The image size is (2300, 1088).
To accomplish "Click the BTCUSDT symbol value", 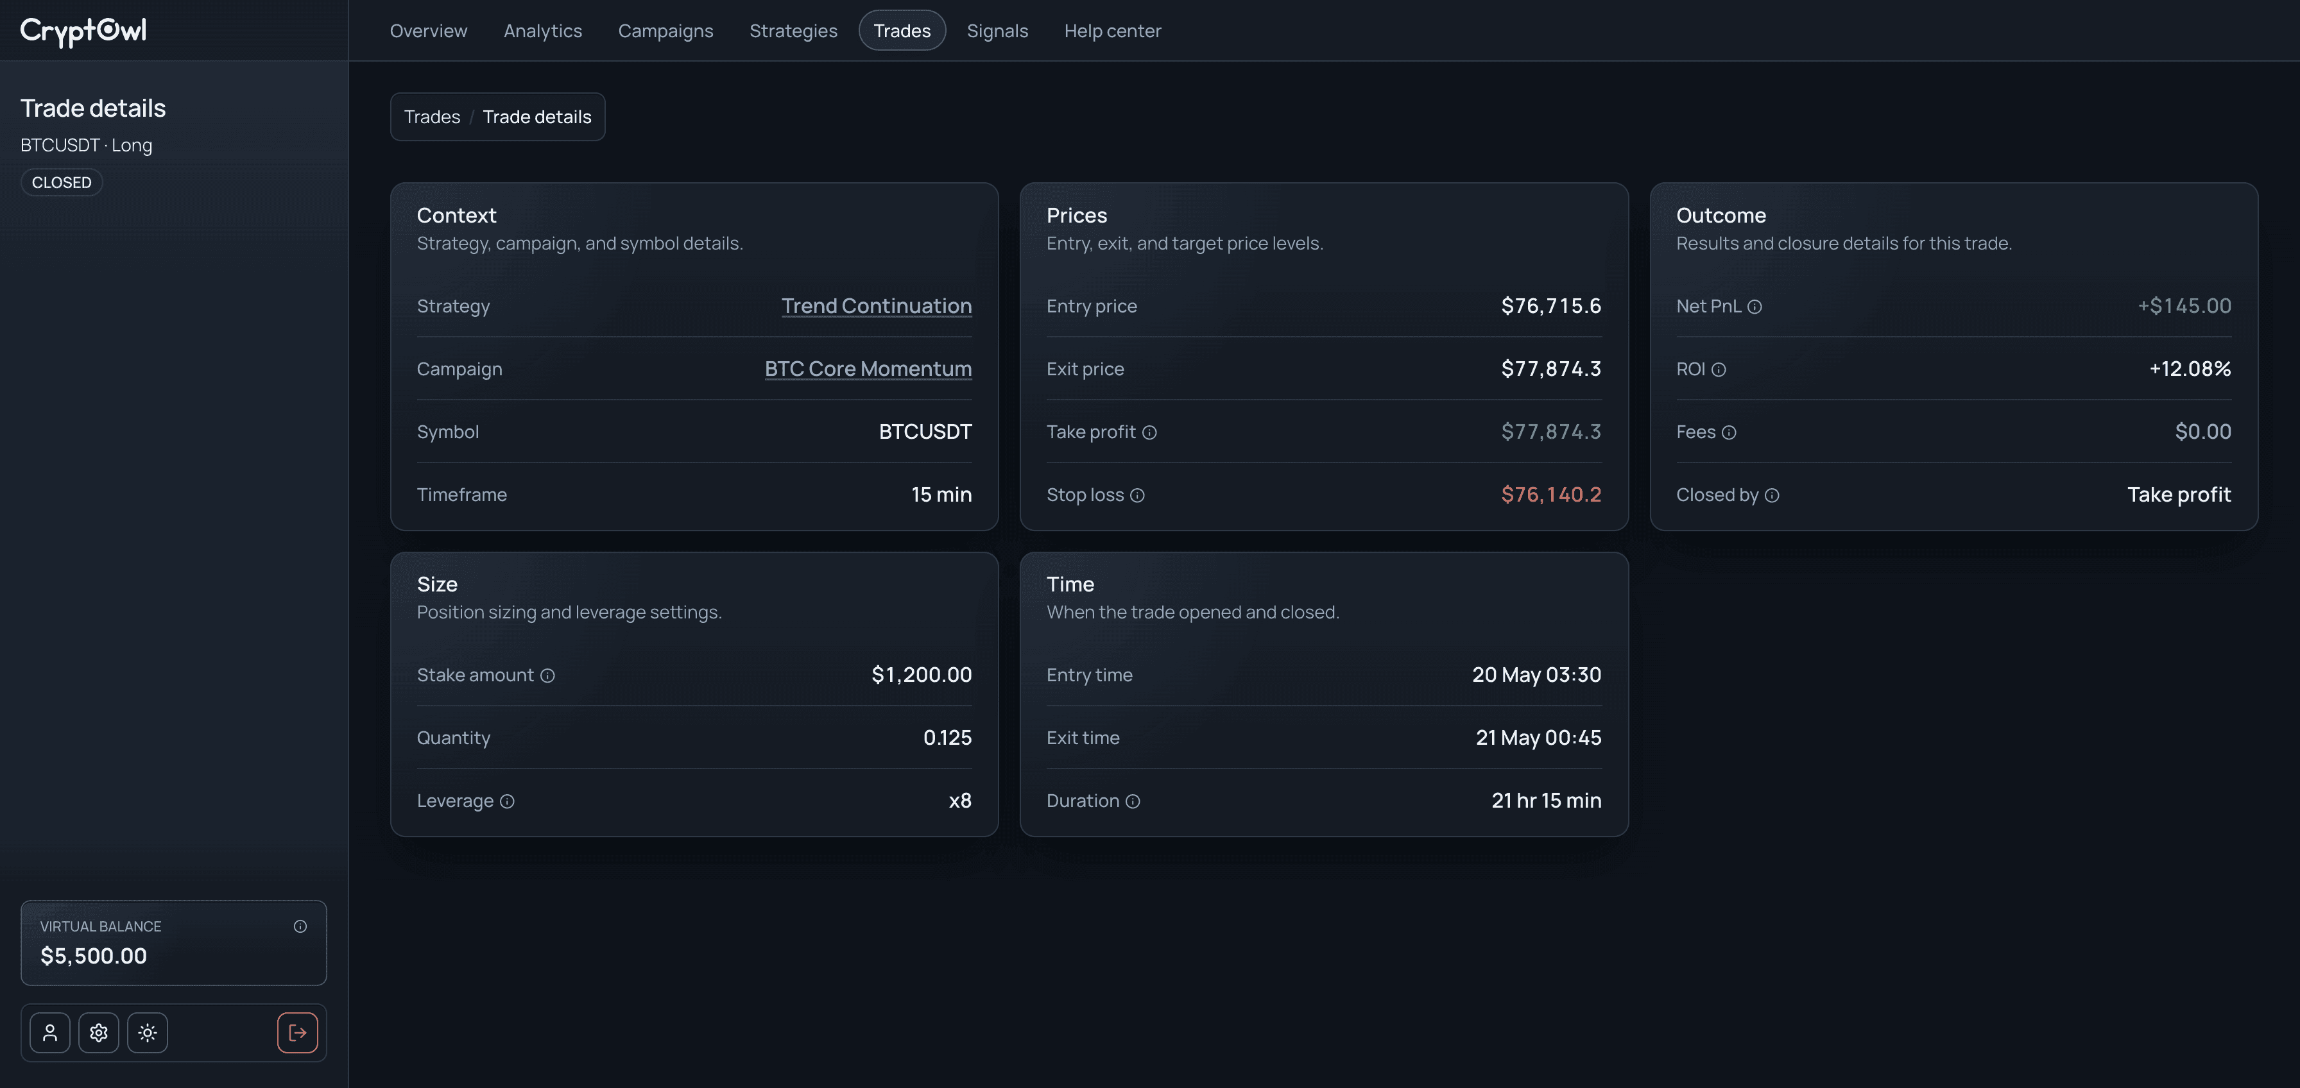I will coord(925,432).
